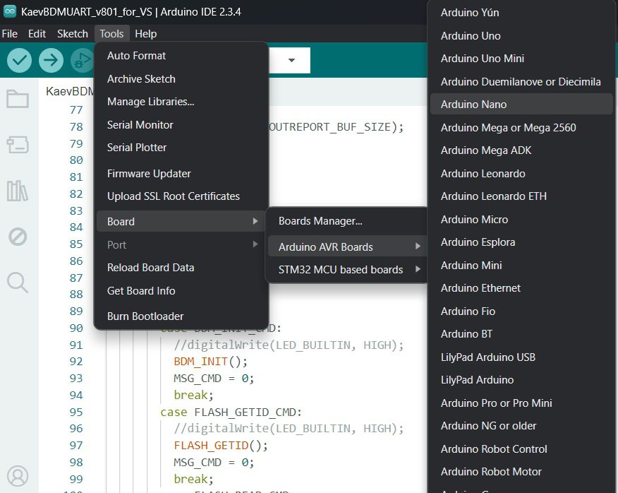Select Burn Bootloader
618x493 pixels.
tap(181, 316)
